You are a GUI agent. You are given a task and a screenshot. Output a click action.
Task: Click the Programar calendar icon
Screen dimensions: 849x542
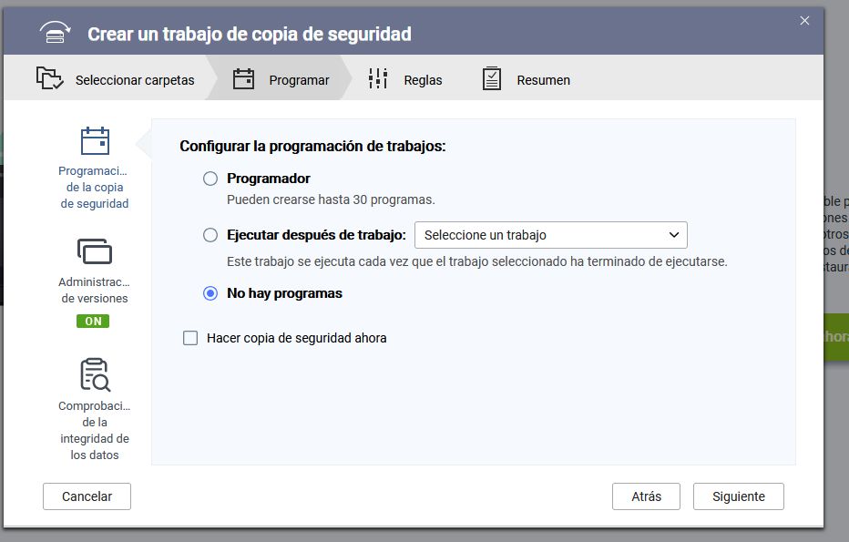[243, 79]
